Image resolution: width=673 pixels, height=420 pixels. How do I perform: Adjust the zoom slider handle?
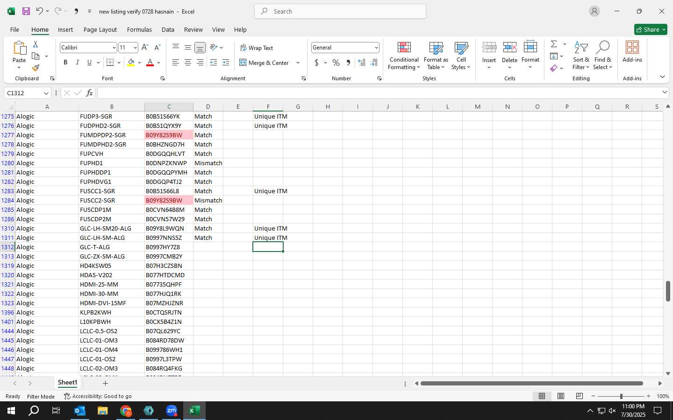click(621, 396)
